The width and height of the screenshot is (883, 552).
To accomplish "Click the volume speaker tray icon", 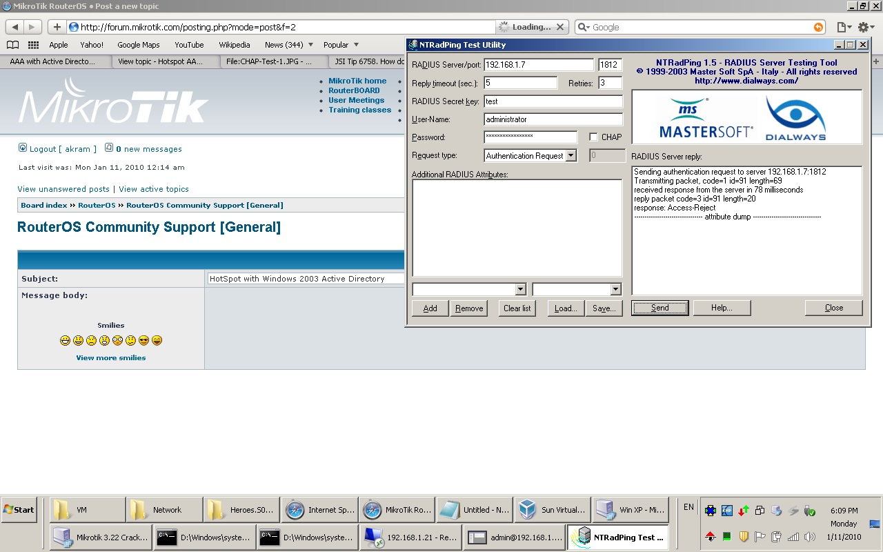I will [809, 536].
